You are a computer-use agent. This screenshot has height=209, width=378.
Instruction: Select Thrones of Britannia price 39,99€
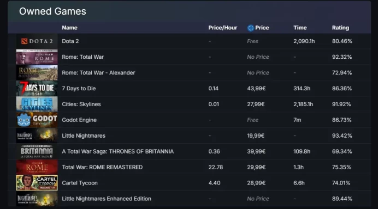coord(256,151)
